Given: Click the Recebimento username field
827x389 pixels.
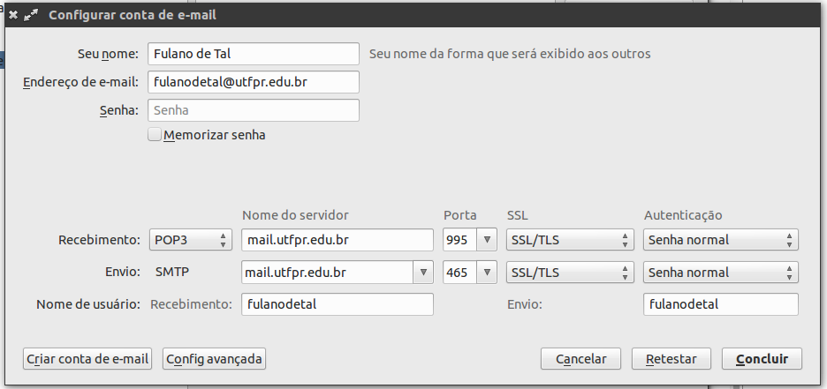Looking at the screenshot, I should pos(337,304).
